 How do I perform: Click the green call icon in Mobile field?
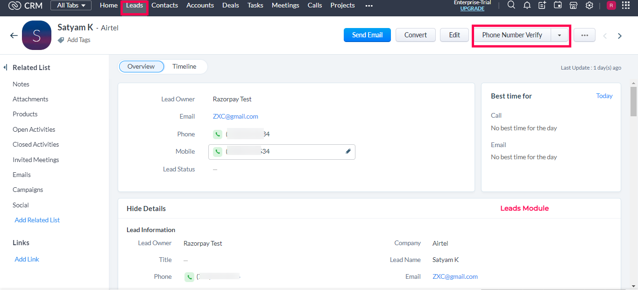coord(218,152)
